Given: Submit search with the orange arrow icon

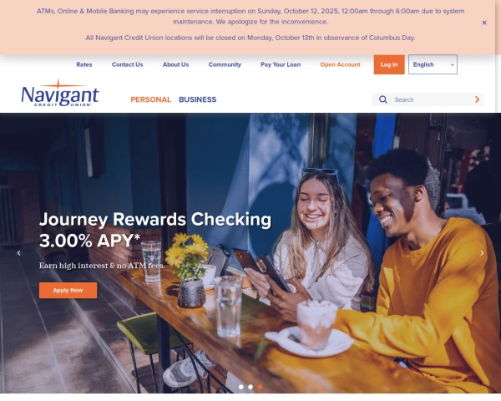Looking at the screenshot, I should point(477,99).
